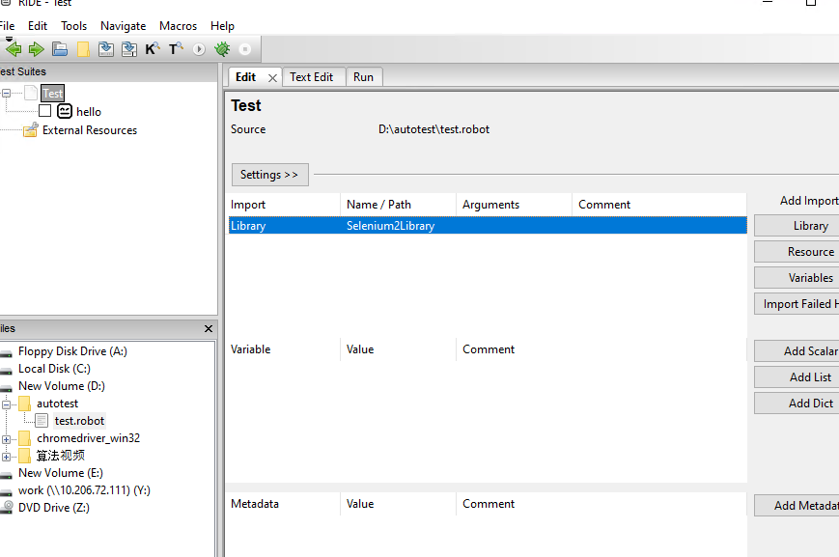
Task: Click the Add Metadata button
Action: tap(797, 506)
